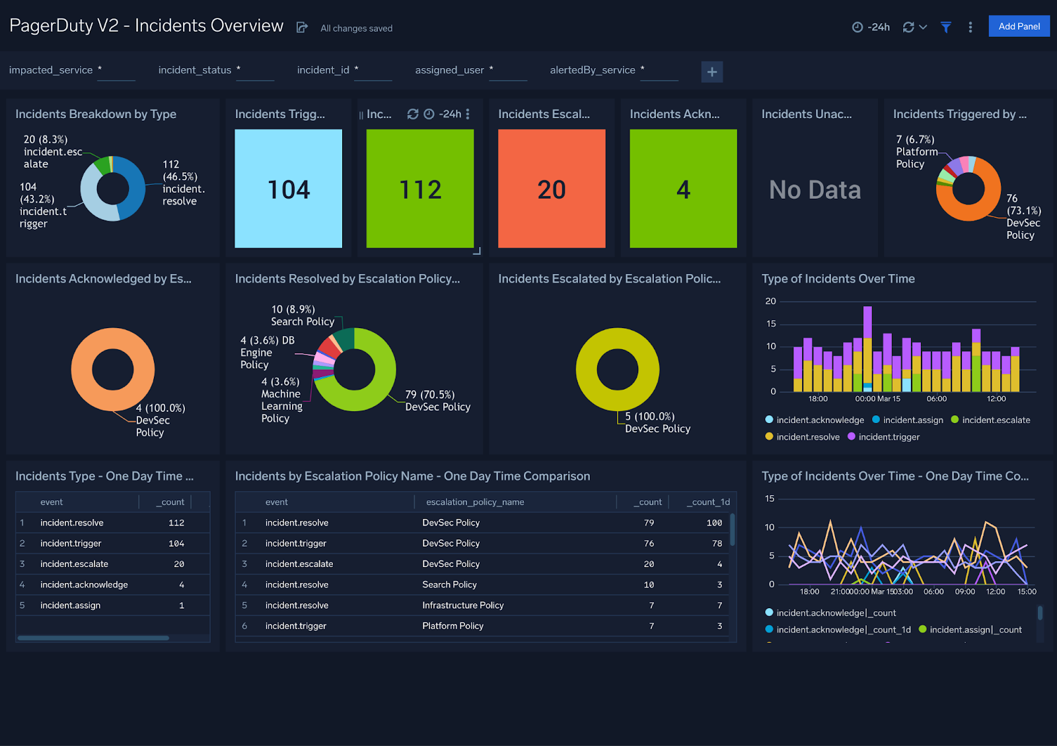Click the impacted_service input field
This screenshot has width=1057, height=746.
(116, 70)
